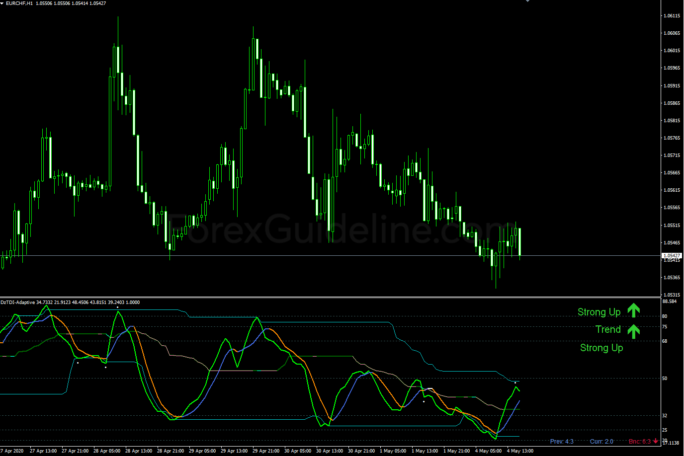This screenshot has width=684, height=456.
Task: Click the OHLC values 1.05506 1.05506 1.05414 1.05427
Action: [x=71, y=3]
